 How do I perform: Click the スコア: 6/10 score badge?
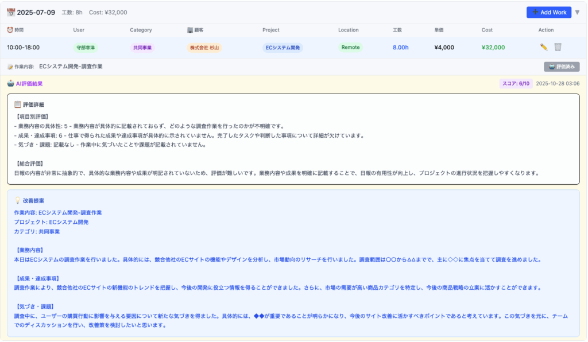click(515, 84)
